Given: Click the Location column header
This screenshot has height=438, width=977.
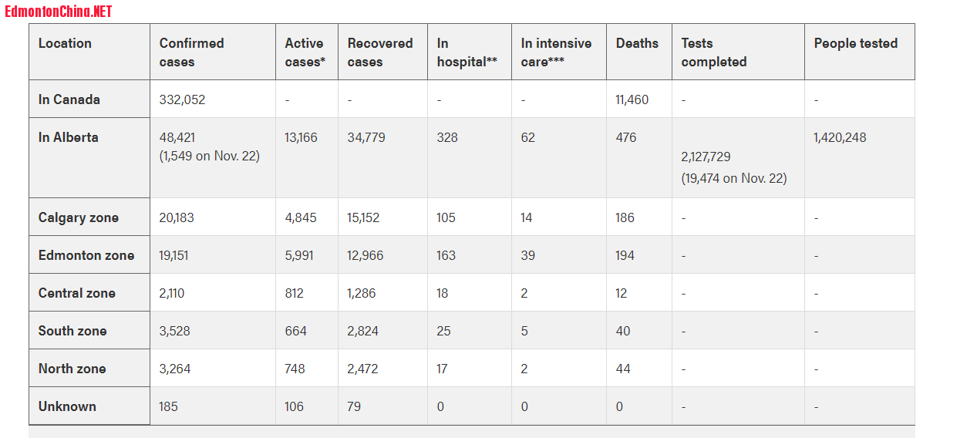Looking at the screenshot, I should [65, 43].
